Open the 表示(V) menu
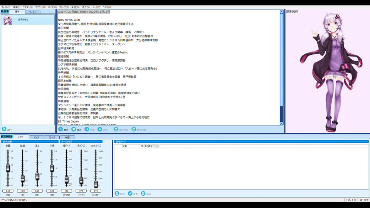The height and width of the screenshot is (208, 370). [x=86, y=7]
